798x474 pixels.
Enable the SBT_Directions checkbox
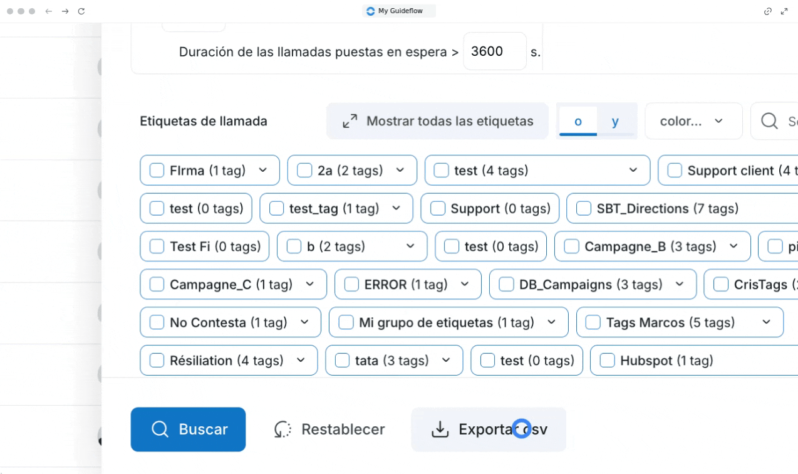[584, 209]
